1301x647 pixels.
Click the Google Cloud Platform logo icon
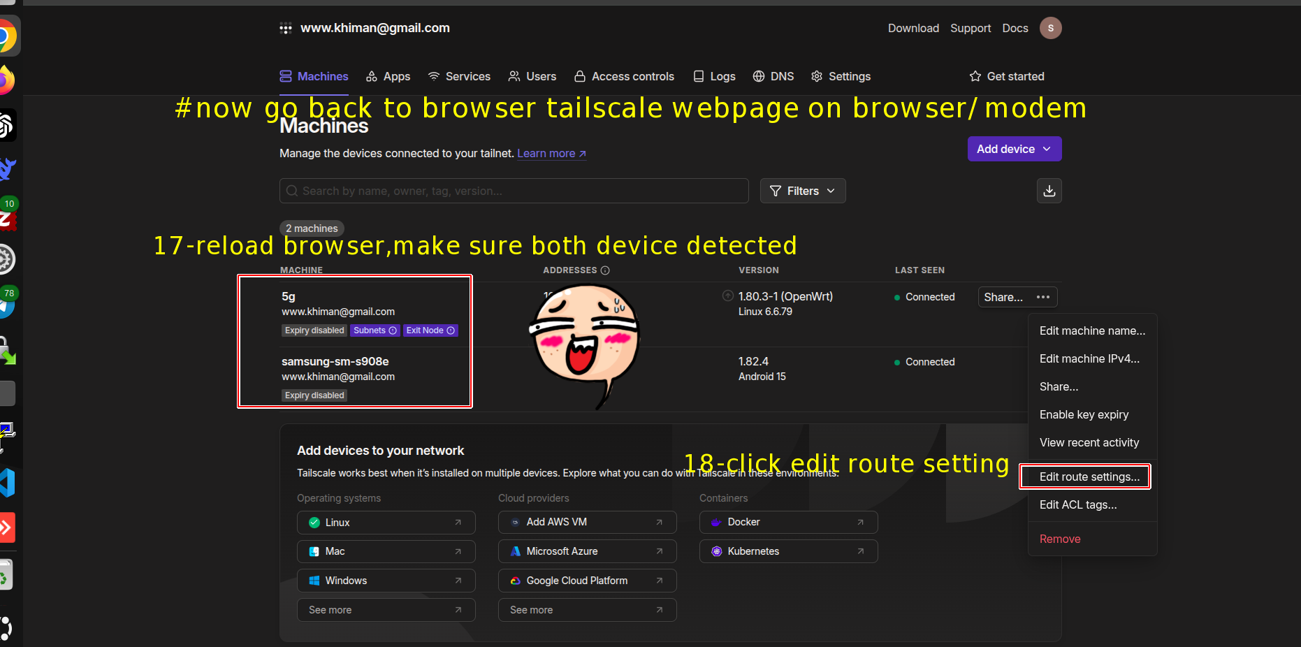coord(515,581)
